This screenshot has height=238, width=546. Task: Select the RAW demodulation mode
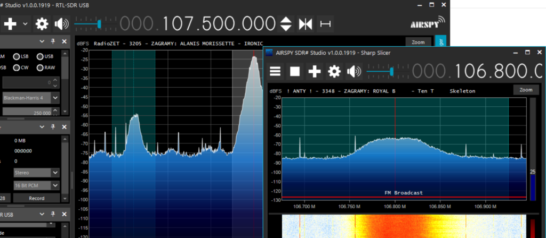46,67
